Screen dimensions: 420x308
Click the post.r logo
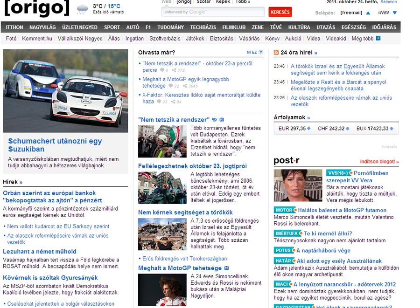tap(287, 160)
